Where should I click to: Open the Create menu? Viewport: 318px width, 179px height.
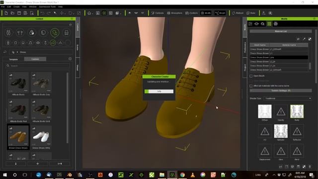click(16, 6)
